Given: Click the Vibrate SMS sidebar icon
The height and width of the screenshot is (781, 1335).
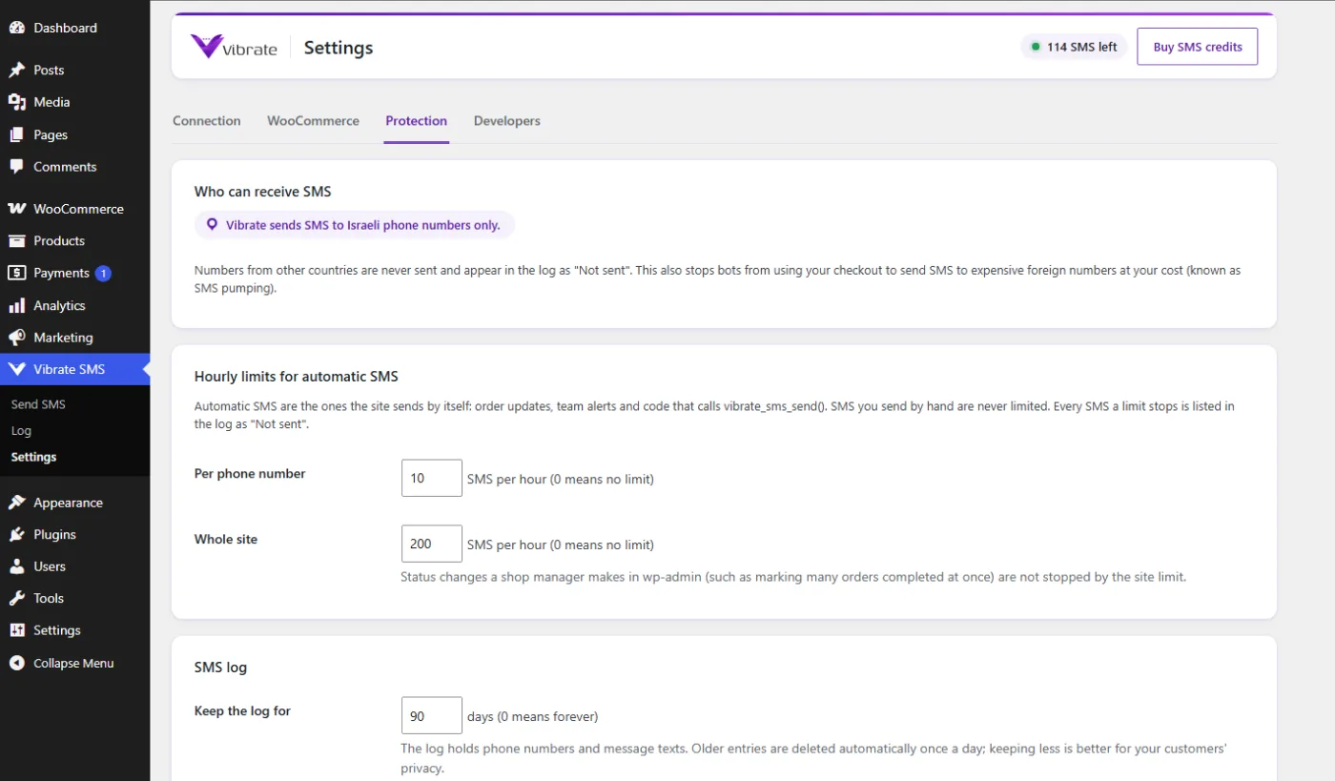Looking at the screenshot, I should (16, 369).
